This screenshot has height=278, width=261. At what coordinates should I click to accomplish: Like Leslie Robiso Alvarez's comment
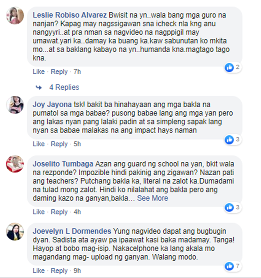point(39,72)
